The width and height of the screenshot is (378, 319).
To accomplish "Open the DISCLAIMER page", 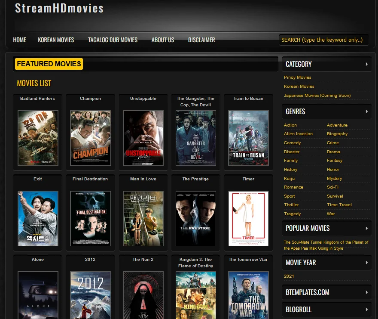I will click(201, 40).
